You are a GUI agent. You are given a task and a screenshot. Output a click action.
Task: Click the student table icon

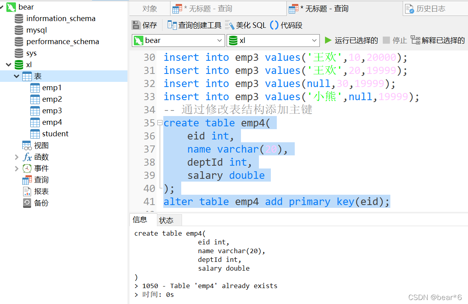point(35,134)
